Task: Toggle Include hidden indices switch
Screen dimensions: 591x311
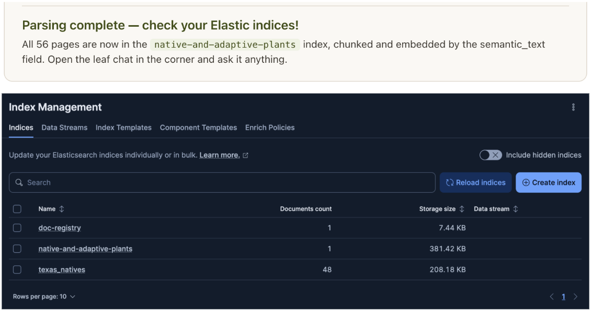Action: coord(491,155)
